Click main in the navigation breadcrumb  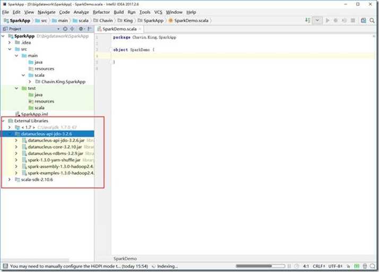click(60, 21)
